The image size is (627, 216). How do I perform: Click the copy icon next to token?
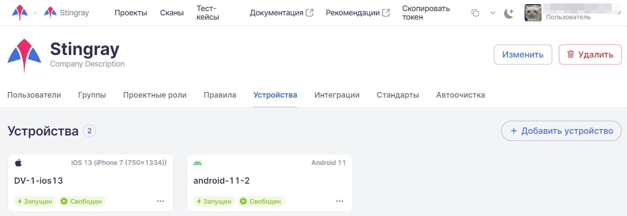[x=475, y=13]
